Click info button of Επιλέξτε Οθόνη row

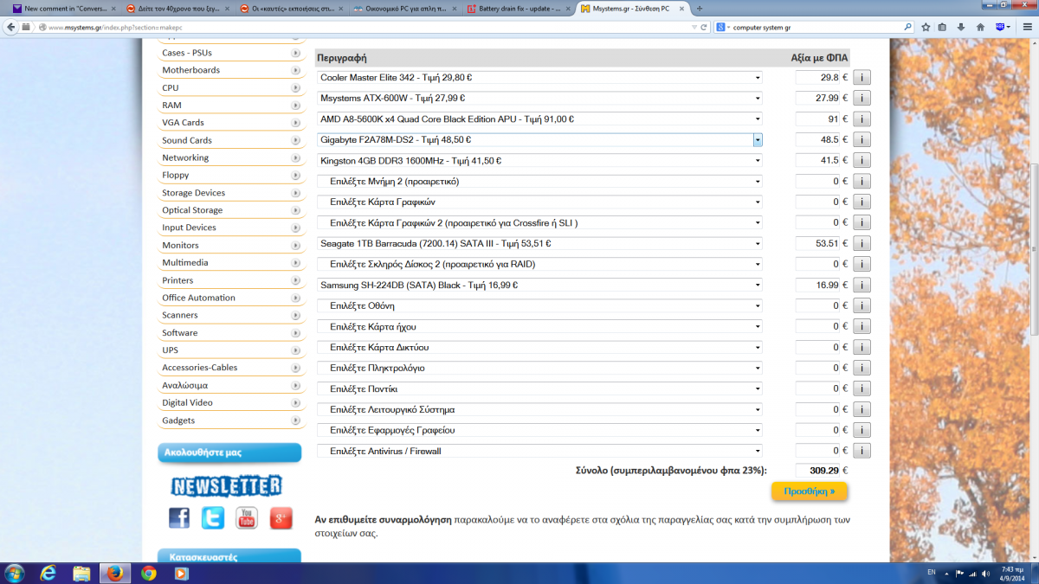point(862,305)
